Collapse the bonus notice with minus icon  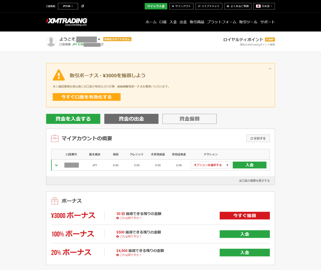click(270, 68)
